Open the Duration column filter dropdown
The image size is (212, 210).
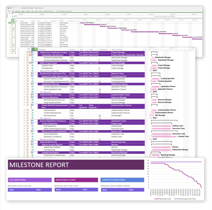tap(78, 50)
